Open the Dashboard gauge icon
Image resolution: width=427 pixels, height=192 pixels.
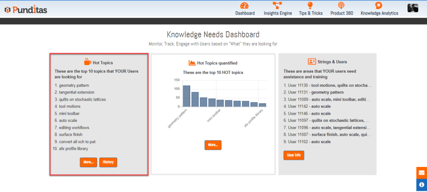pyautogui.click(x=245, y=5)
